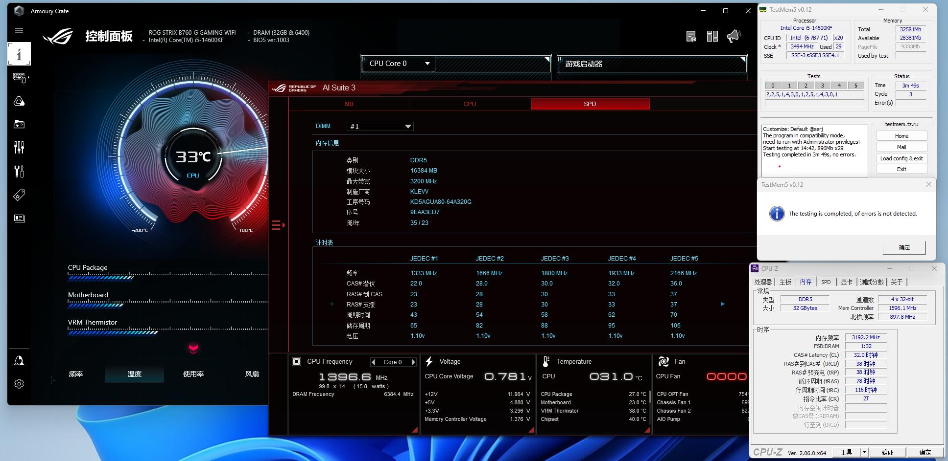Expand the CPU Core 0 widget corner

point(547,59)
